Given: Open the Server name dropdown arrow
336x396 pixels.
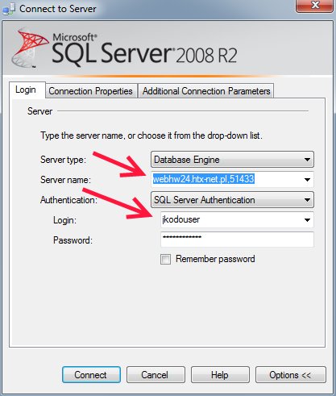Looking at the screenshot, I should point(307,180).
